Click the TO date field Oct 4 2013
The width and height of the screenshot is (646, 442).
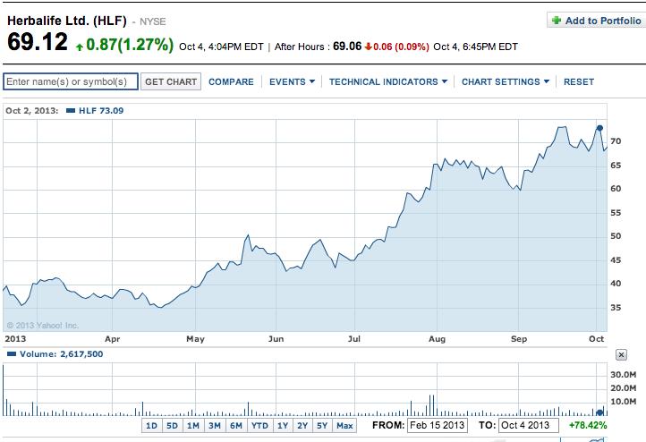[529, 425]
